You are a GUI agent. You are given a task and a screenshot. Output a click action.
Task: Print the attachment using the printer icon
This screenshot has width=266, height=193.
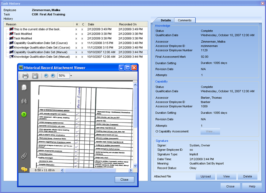click(25, 76)
